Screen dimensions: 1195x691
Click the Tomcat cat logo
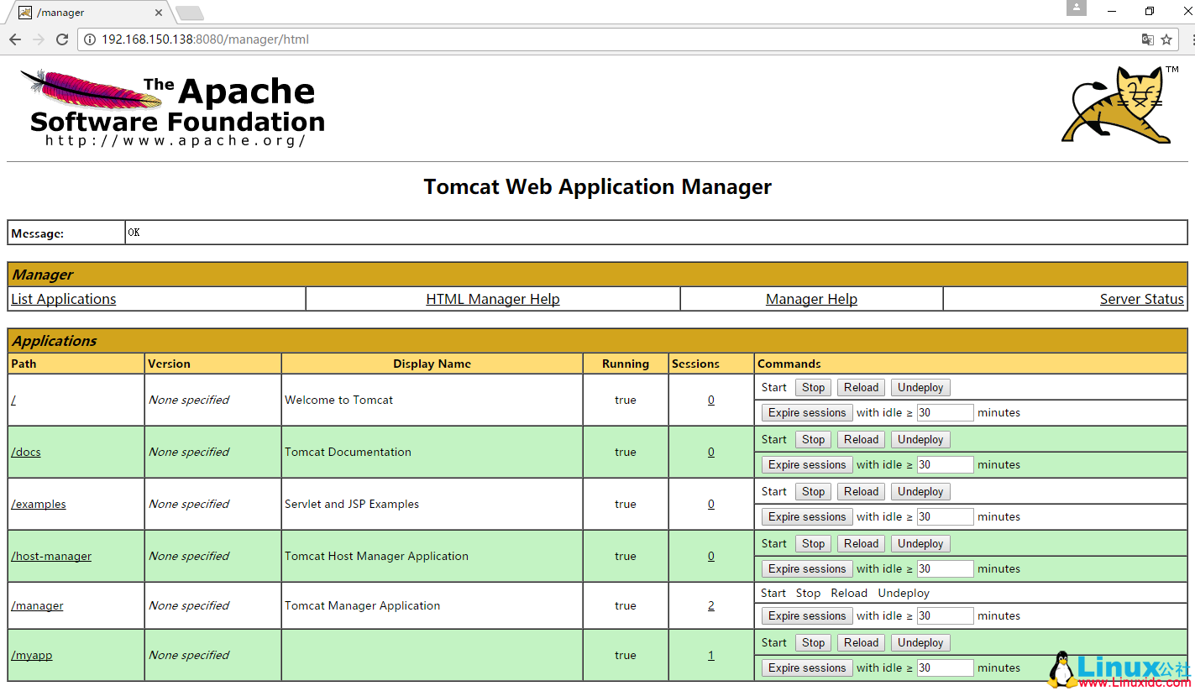(x=1117, y=106)
